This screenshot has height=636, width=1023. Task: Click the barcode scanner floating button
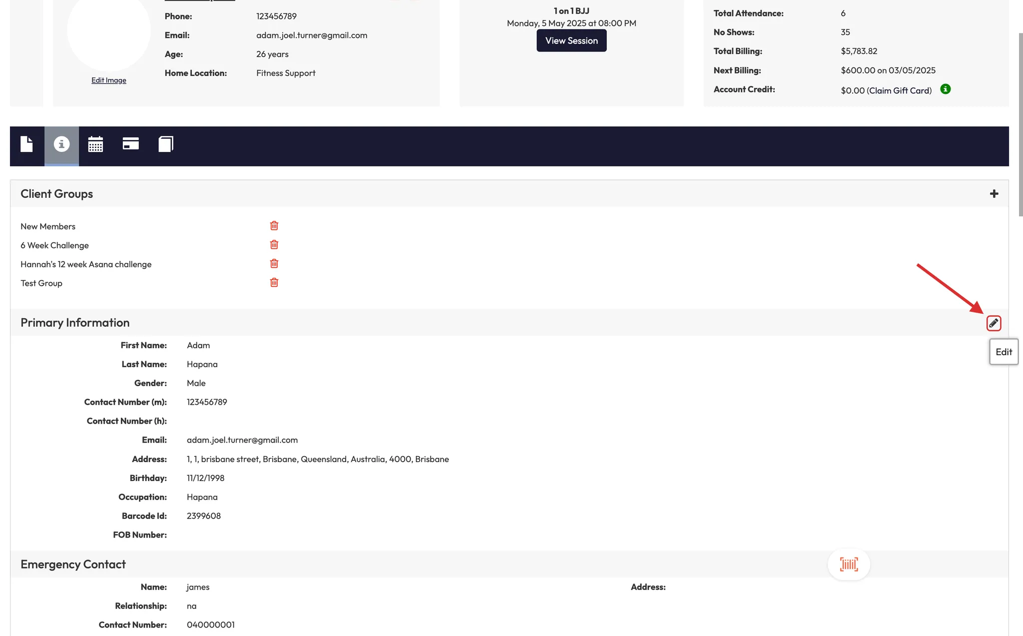(849, 565)
